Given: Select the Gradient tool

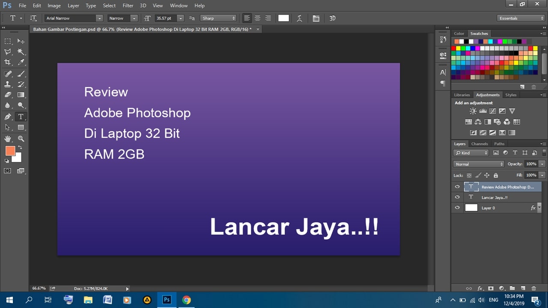Looking at the screenshot, I should point(21,95).
